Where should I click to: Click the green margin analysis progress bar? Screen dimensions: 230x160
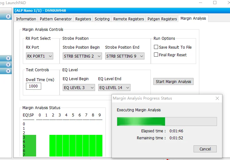click(167, 122)
